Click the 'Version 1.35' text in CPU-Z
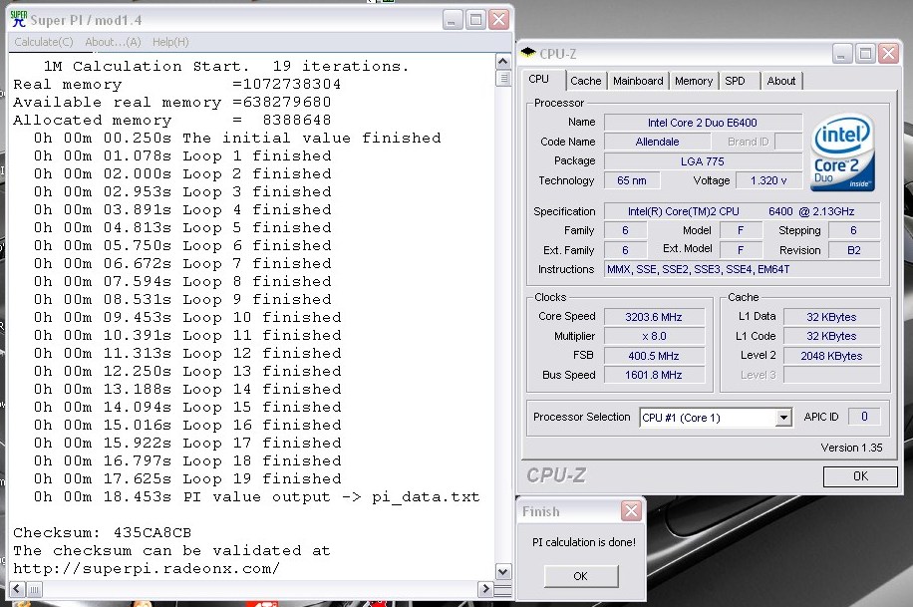This screenshot has width=913, height=607. tap(851, 448)
